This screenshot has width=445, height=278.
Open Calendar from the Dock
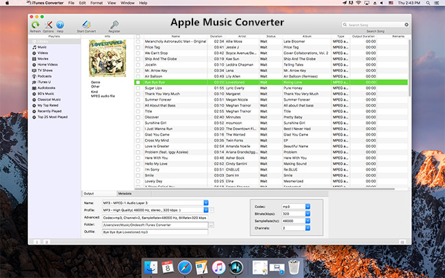click(168, 268)
